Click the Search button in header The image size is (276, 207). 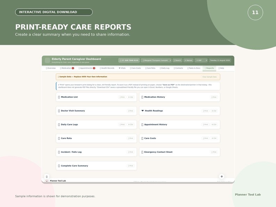click(177, 60)
